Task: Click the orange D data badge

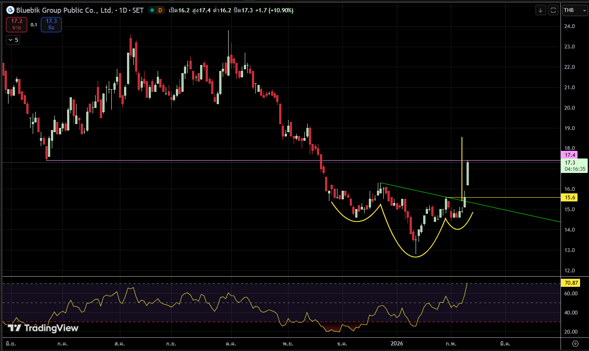Action: pyautogui.click(x=160, y=10)
